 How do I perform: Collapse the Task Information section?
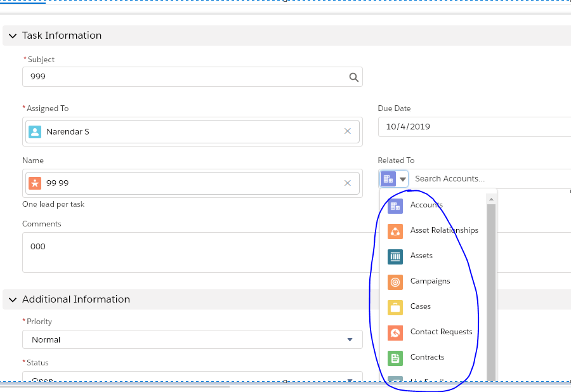point(13,36)
